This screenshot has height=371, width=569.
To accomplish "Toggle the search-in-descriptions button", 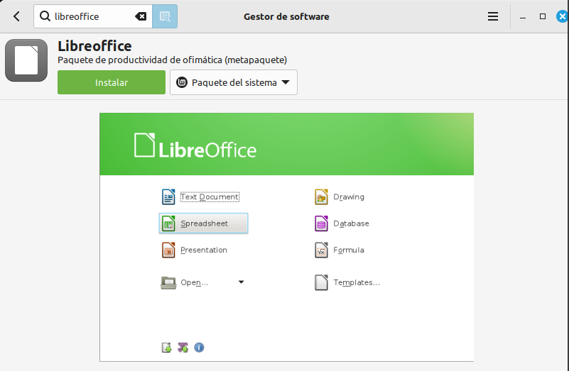I will click(165, 16).
